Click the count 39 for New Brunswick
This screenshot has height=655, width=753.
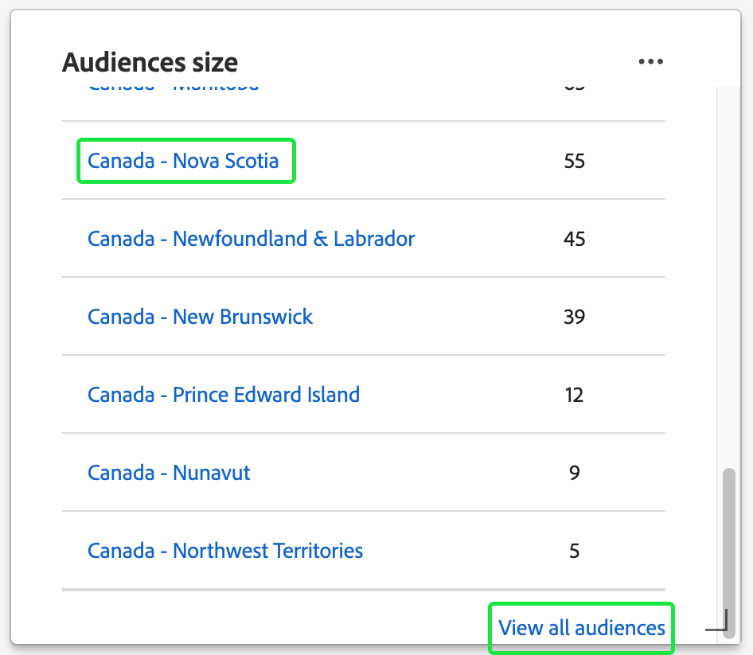click(574, 317)
